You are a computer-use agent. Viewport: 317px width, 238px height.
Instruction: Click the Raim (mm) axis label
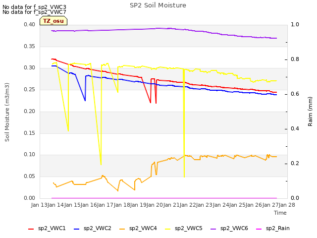(310, 112)
